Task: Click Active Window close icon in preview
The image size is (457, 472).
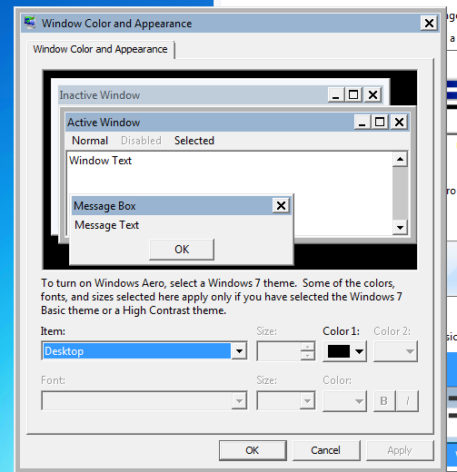Action: click(400, 123)
